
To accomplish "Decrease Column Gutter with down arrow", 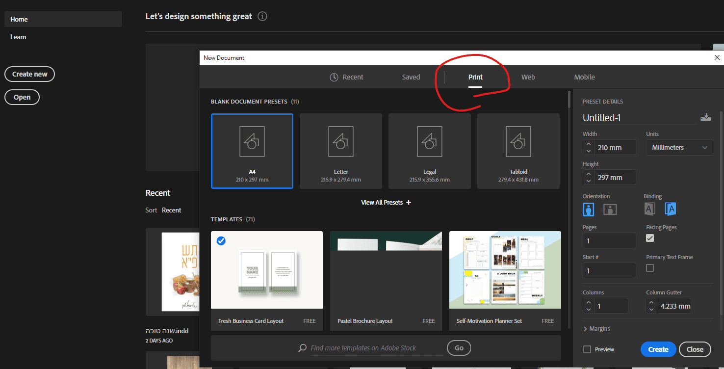I will [651, 309].
